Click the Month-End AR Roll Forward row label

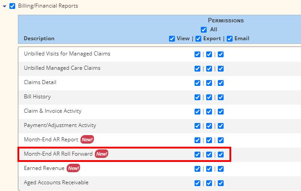tap(58, 154)
